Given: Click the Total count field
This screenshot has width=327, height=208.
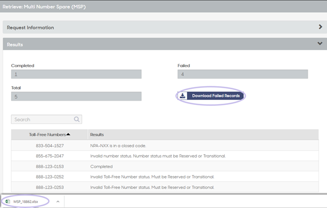Looking at the screenshot, I should coord(76,96).
